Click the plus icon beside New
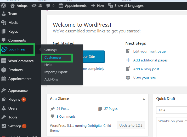The width and height of the screenshot is (187, 137). [x=93, y=5]
